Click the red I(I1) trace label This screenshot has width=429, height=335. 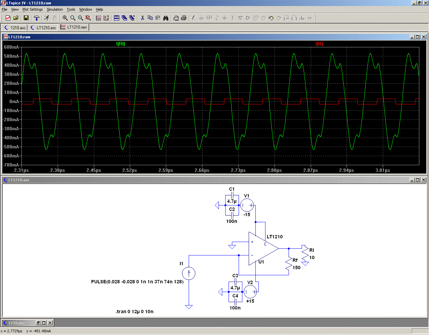[x=319, y=44]
